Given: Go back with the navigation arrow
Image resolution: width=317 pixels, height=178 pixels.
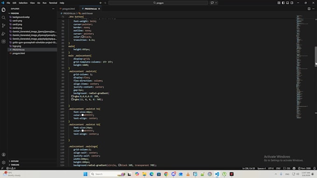Looking at the screenshot, I should 101,3.
